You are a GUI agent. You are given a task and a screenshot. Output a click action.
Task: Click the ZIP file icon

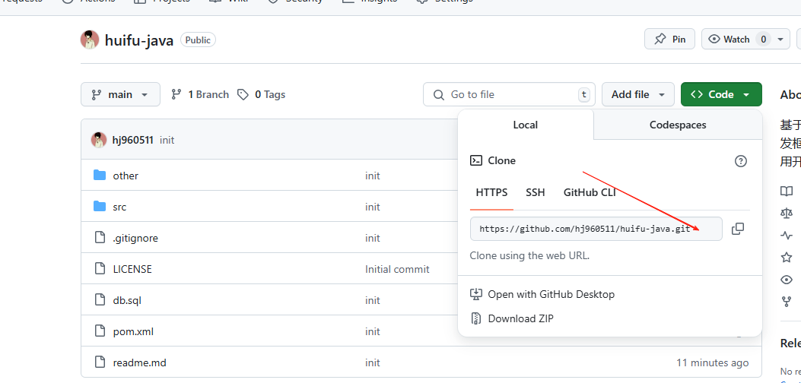tap(476, 318)
